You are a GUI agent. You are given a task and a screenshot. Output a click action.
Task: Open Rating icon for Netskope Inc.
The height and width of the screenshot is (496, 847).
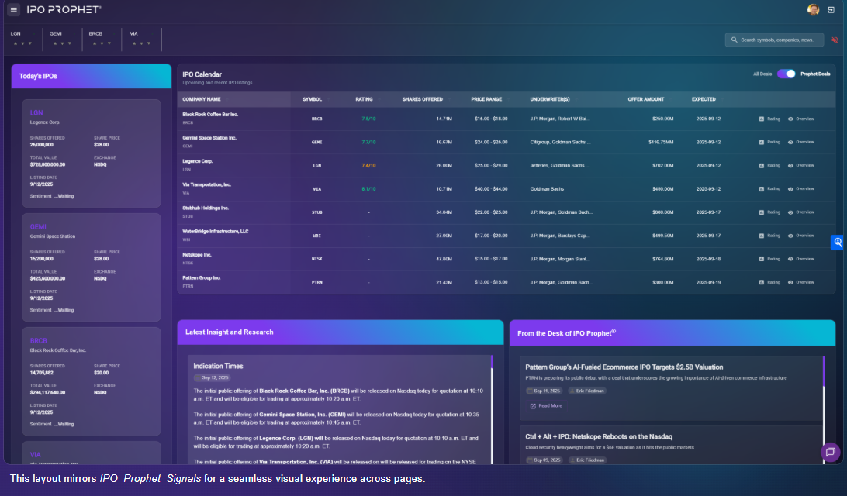[762, 259]
